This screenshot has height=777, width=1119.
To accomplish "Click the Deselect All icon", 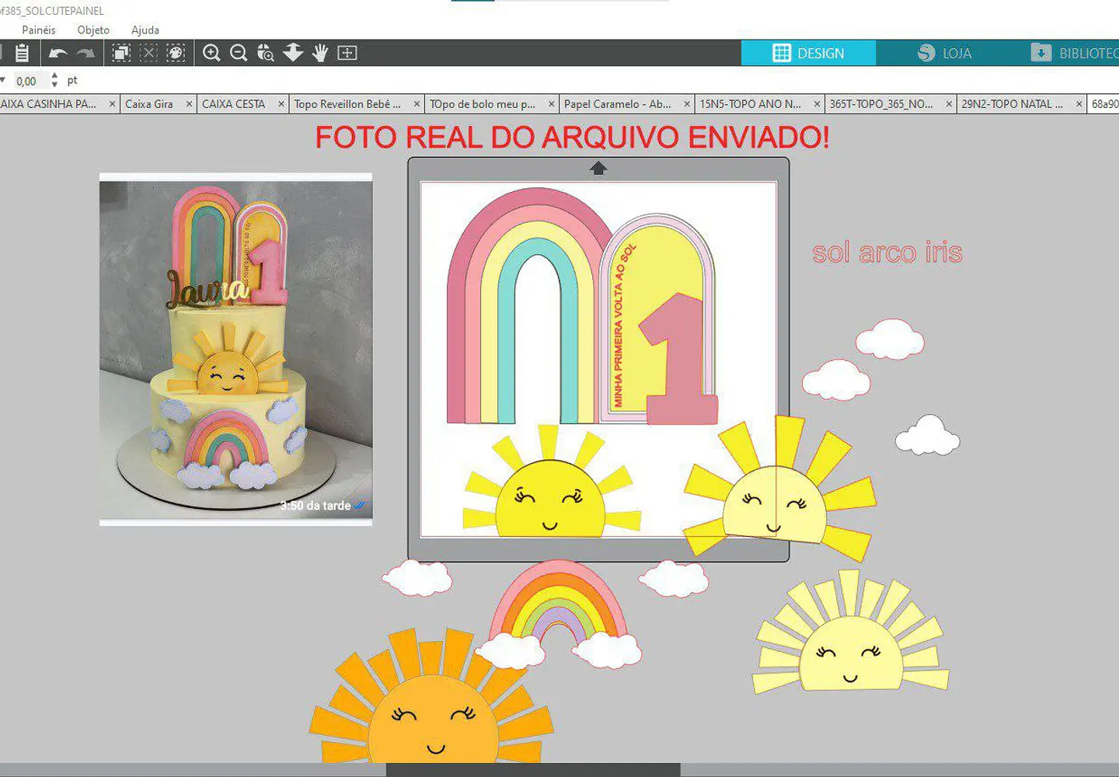I will (148, 53).
